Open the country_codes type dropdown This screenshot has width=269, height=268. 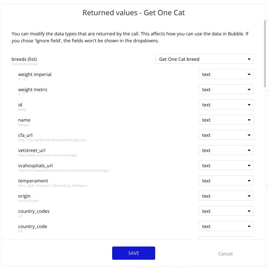tap(226, 211)
